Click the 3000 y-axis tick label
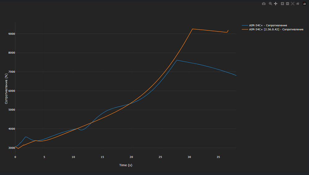 [x=12, y=148]
